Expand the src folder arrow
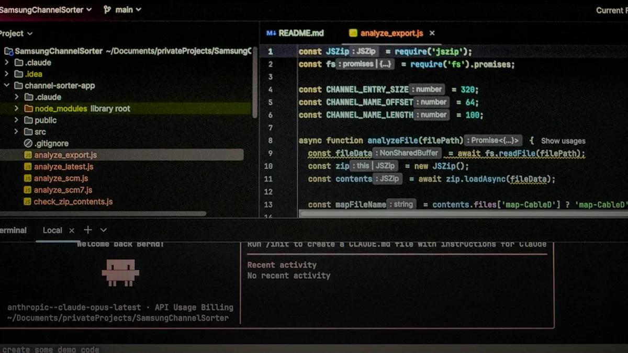 point(16,132)
